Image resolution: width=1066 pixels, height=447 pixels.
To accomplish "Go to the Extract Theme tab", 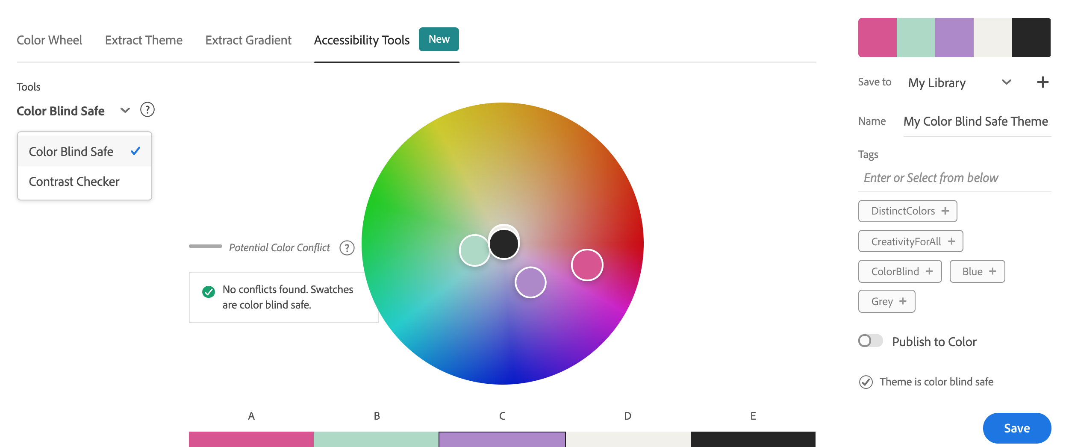I will (x=144, y=40).
